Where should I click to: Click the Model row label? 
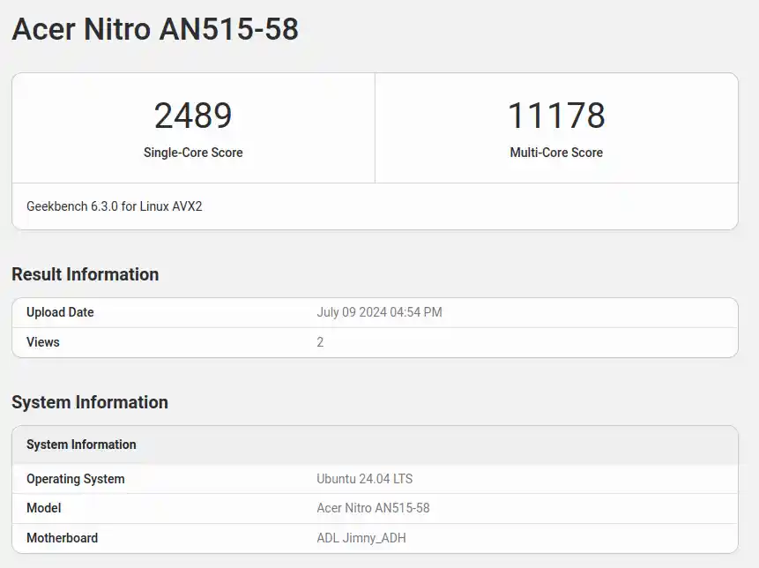pyautogui.click(x=43, y=508)
